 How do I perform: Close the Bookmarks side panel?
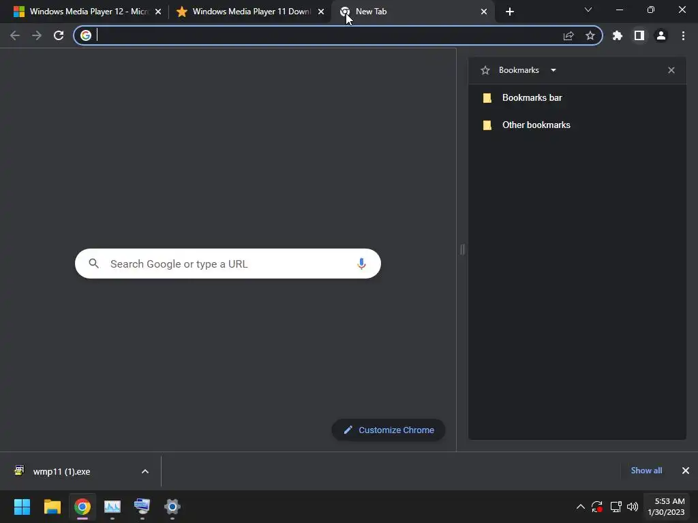pos(671,70)
